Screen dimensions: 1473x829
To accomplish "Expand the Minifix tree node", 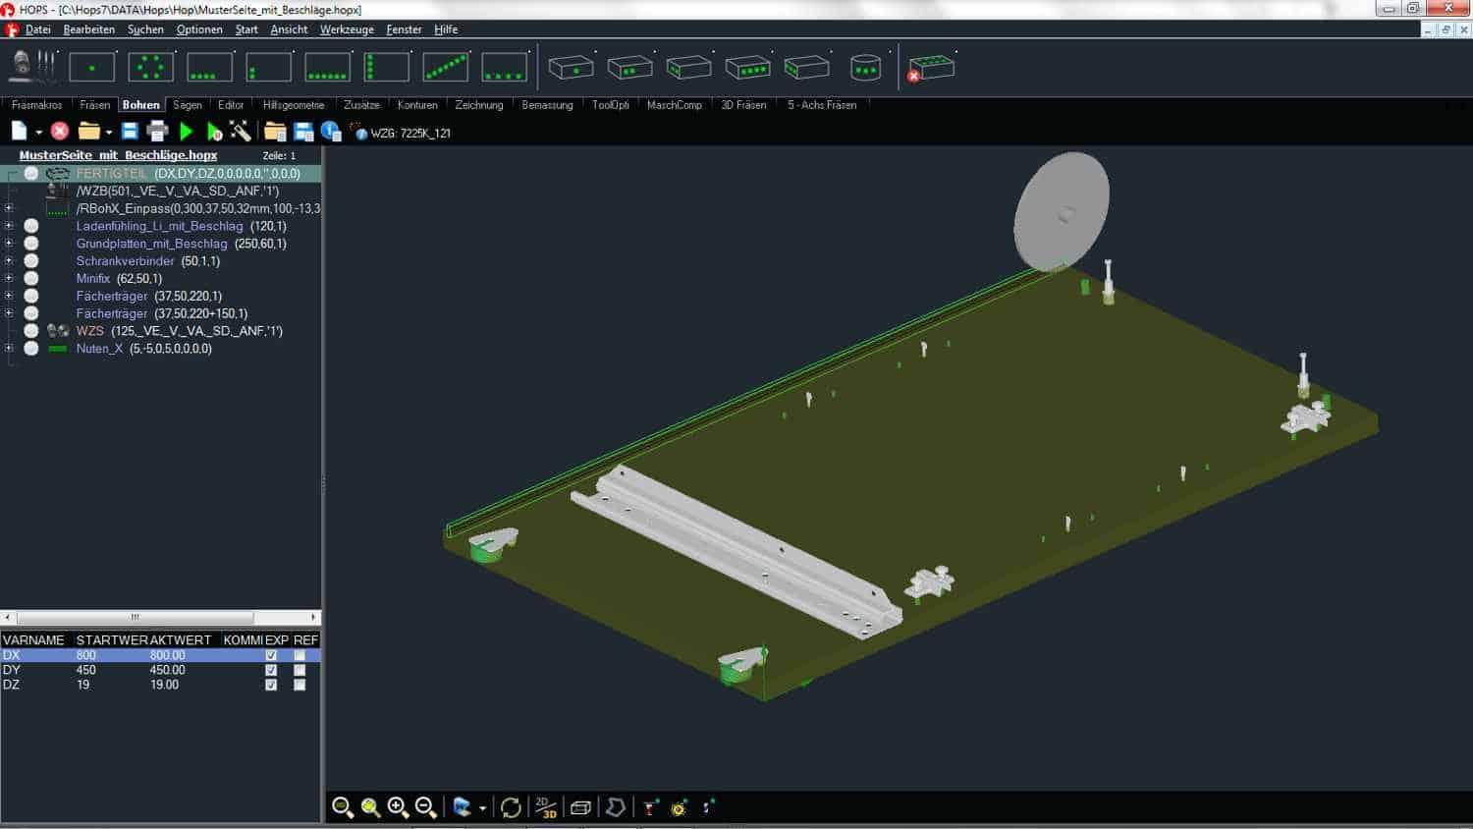I will coord(9,278).
